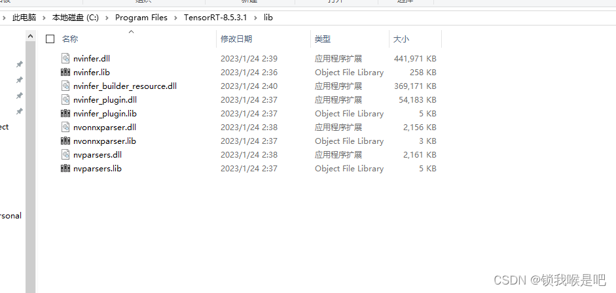Expand the chevron before 本地磁盘 (C:)
Image resolution: width=616 pixels, height=293 pixels.
(x=44, y=18)
